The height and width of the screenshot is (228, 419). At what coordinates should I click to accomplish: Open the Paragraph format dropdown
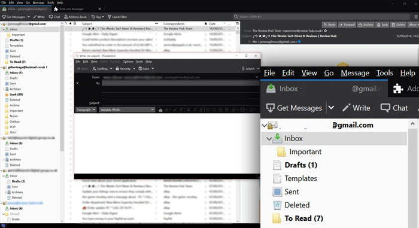(86, 110)
